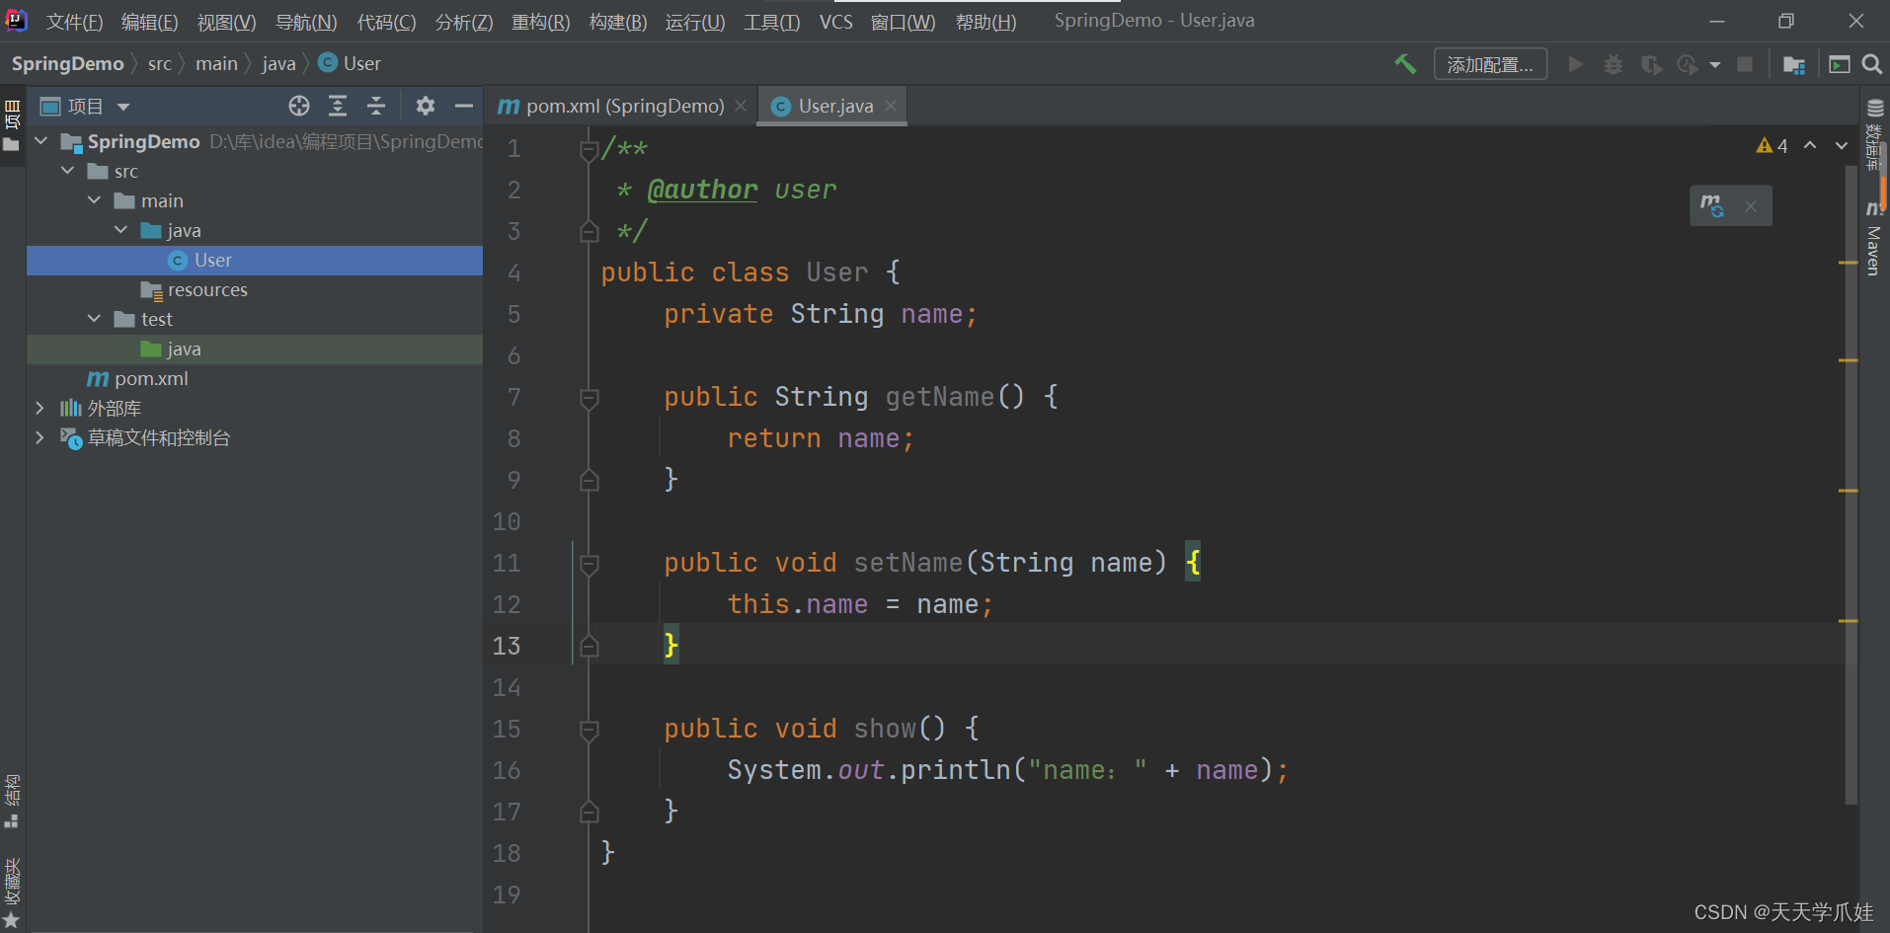Open the Edit menu
The width and height of the screenshot is (1890, 933).
pyautogui.click(x=150, y=22)
